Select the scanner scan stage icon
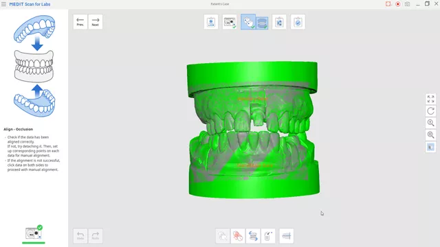The width and height of the screenshot is (440, 247). (230, 22)
